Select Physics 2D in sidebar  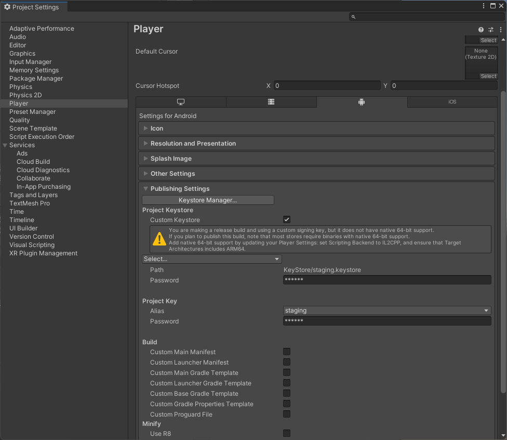pos(25,95)
